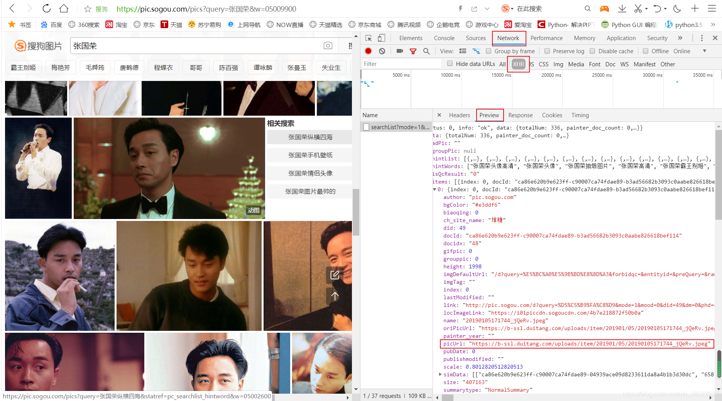
Task: Enable Group by frame checkbox
Action: [489, 51]
